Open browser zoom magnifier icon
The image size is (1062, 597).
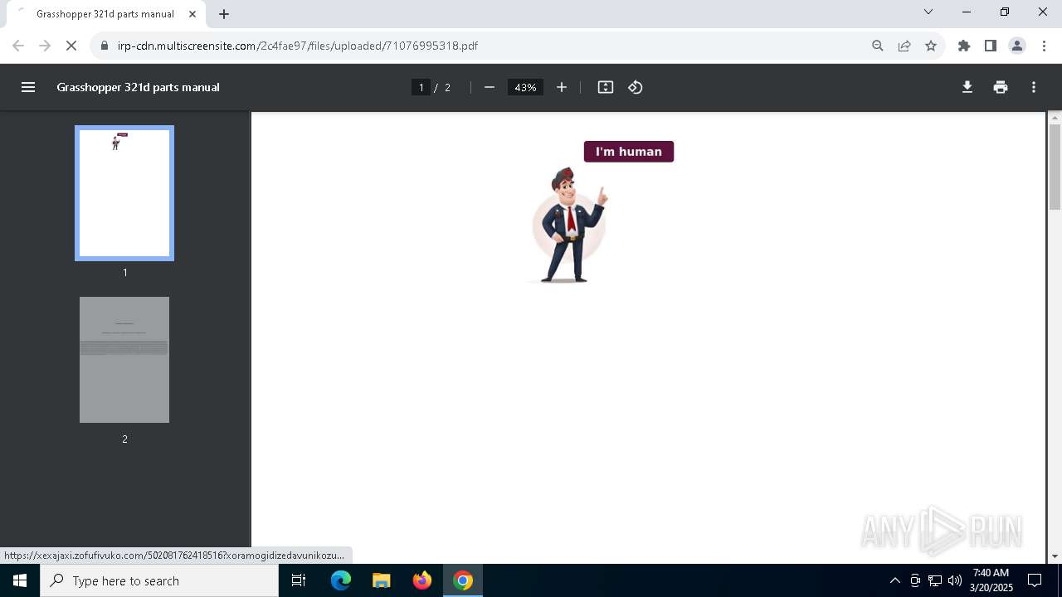(x=878, y=46)
